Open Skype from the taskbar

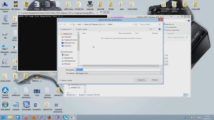tap(65, 117)
